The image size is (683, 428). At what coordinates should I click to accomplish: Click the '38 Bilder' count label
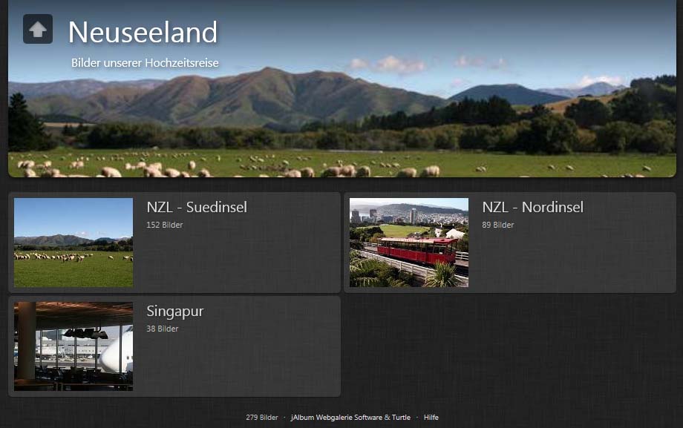pos(162,329)
